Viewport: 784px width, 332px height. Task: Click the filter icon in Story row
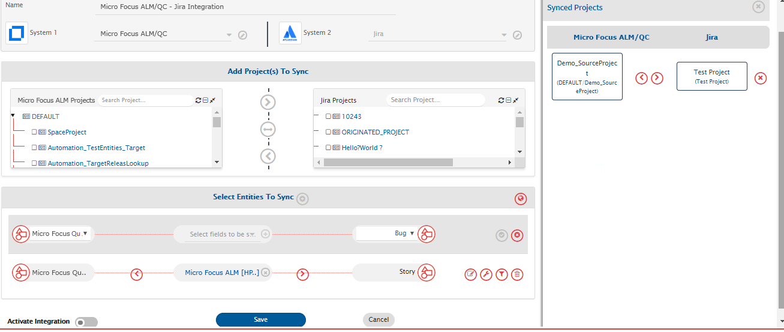pos(501,274)
